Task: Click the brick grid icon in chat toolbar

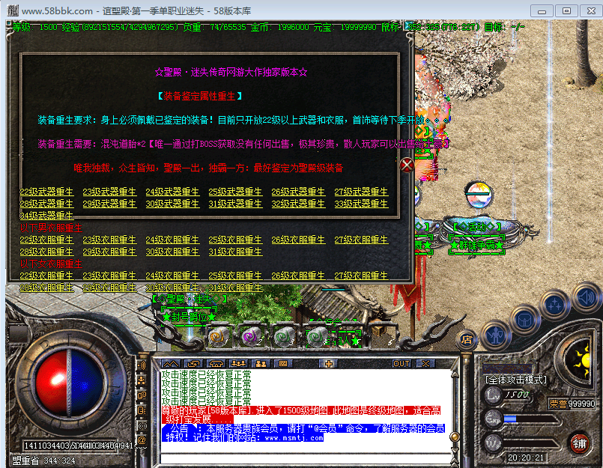Action: [x=283, y=364]
